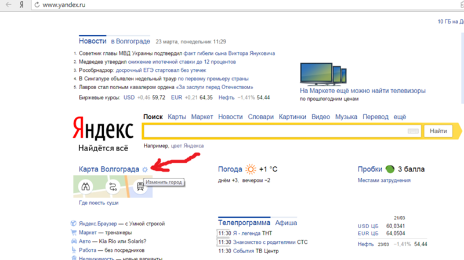Open the Новости service tab above search

[x=230, y=117]
